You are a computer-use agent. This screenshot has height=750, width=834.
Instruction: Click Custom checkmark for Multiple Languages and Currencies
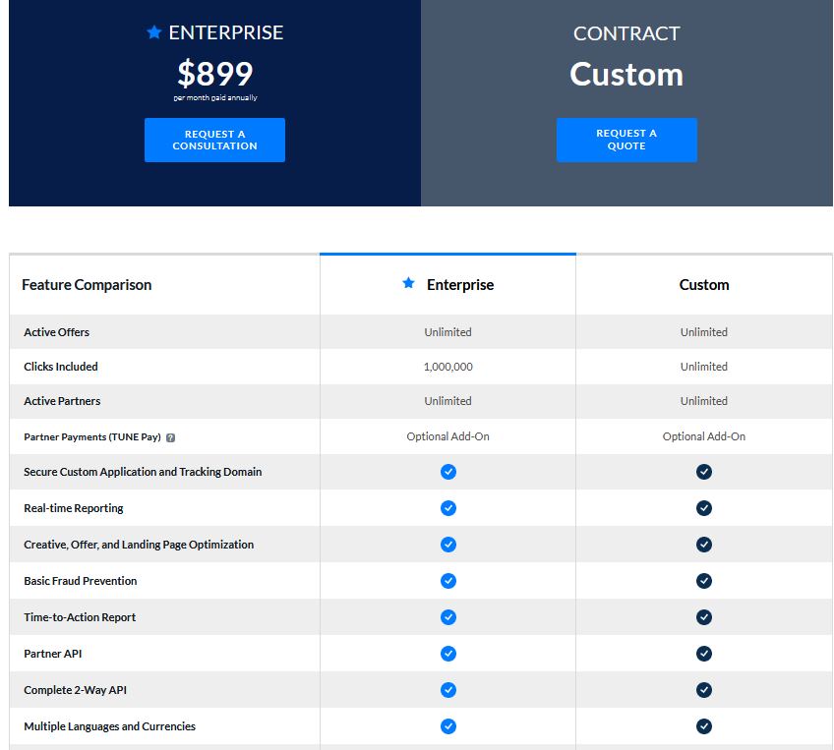pyautogui.click(x=704, y=726)
